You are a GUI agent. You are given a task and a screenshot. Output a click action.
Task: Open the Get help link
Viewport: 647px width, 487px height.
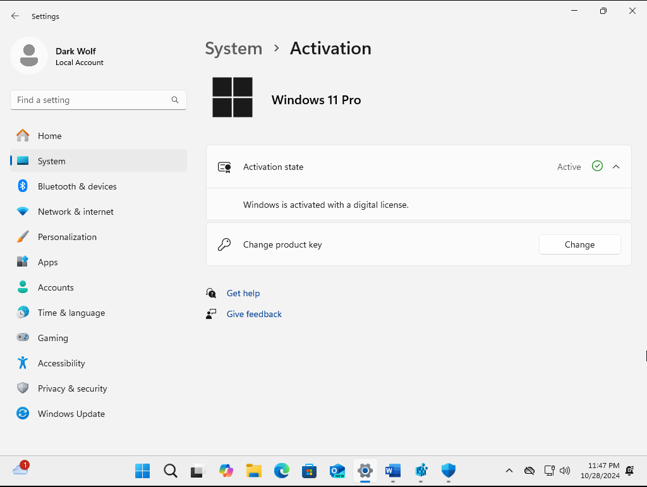243,293
